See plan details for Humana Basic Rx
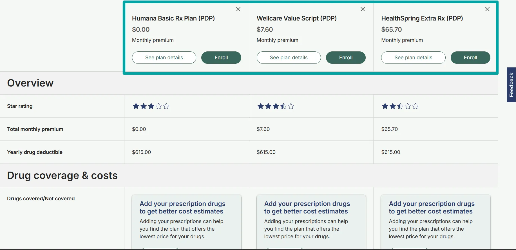Viewport: 516px width, 250px height. pos(164,58)
